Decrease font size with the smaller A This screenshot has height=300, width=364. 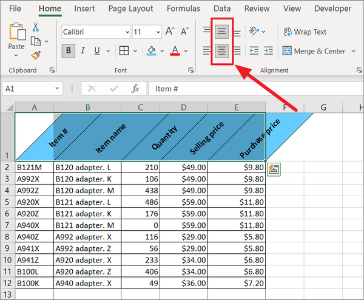coord(185,31)
